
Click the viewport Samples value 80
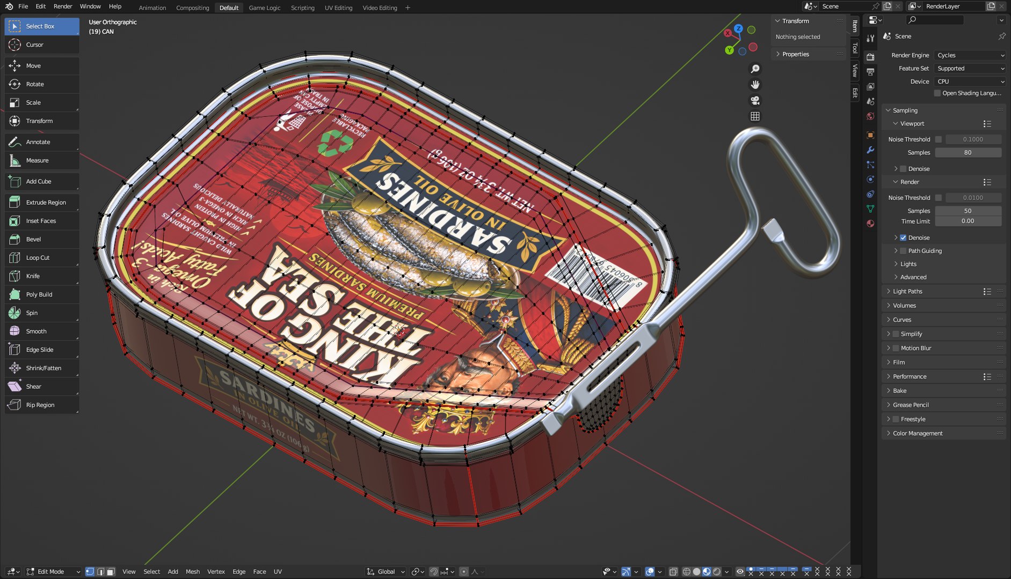point(968,153)
